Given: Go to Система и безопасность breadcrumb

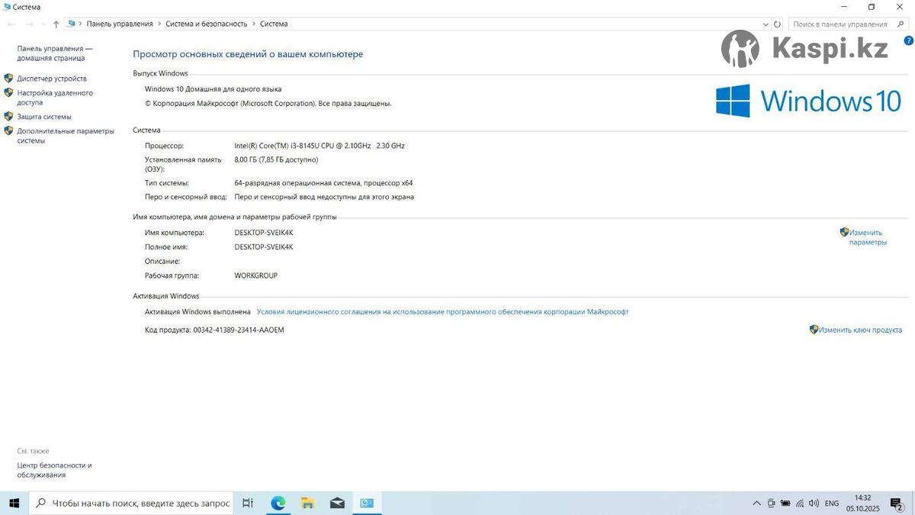Looking at the screenshot, I should [x=207, y=24].
